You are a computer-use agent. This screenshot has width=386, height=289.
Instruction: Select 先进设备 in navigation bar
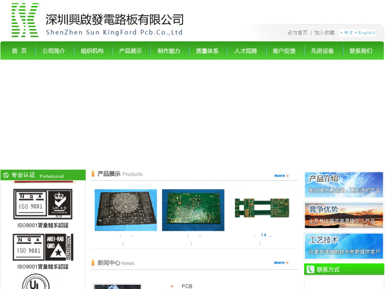pyautogui.click(x=322, y=51)
